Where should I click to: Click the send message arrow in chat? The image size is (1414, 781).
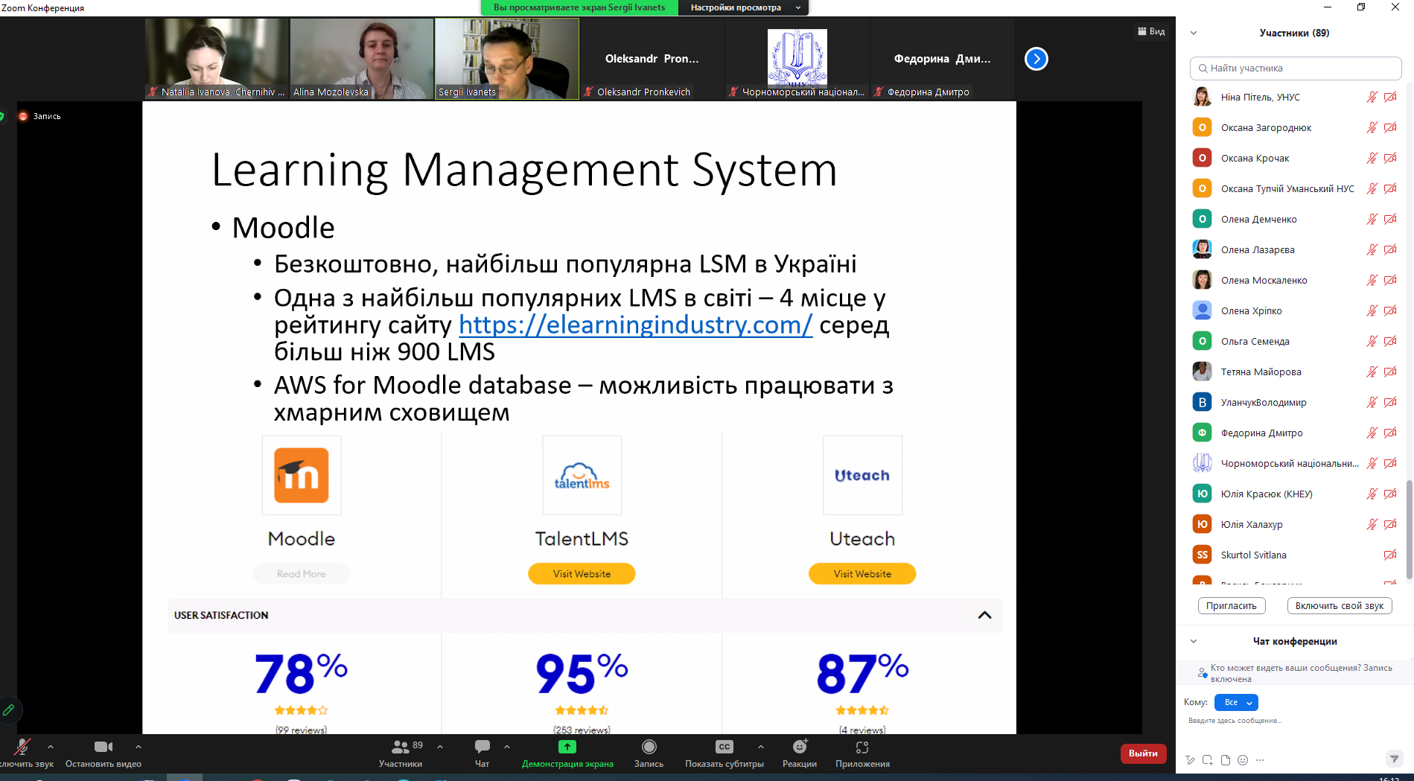1394,759
